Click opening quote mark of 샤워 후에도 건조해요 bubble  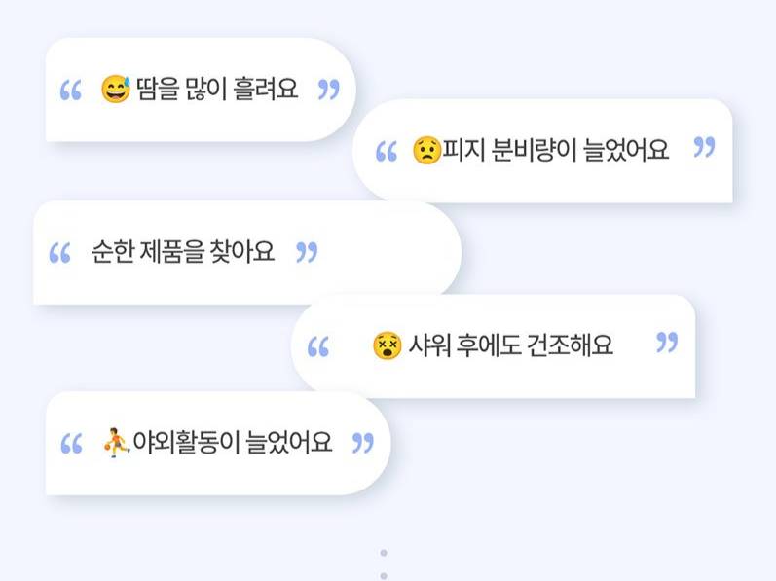pyautogui.click(x=318, y=347)
